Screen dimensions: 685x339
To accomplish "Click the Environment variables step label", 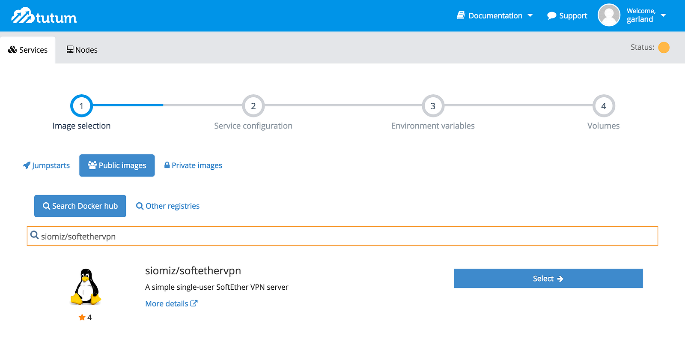I will pos(433,126).
